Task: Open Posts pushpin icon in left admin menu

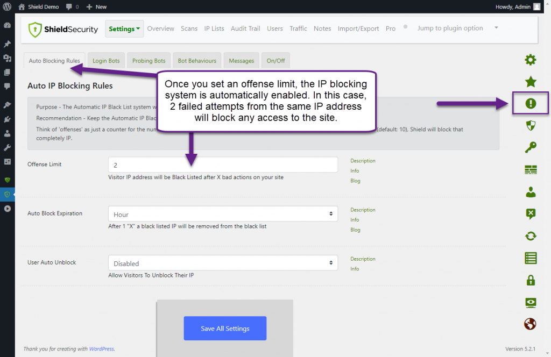Action: tap(8, 44)
